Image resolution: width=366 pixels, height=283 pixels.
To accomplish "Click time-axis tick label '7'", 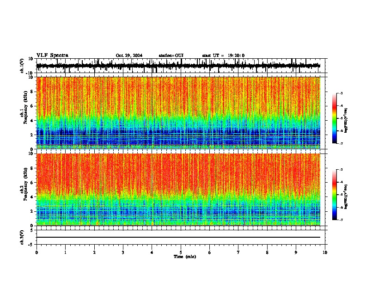I will tap(238, 252).
